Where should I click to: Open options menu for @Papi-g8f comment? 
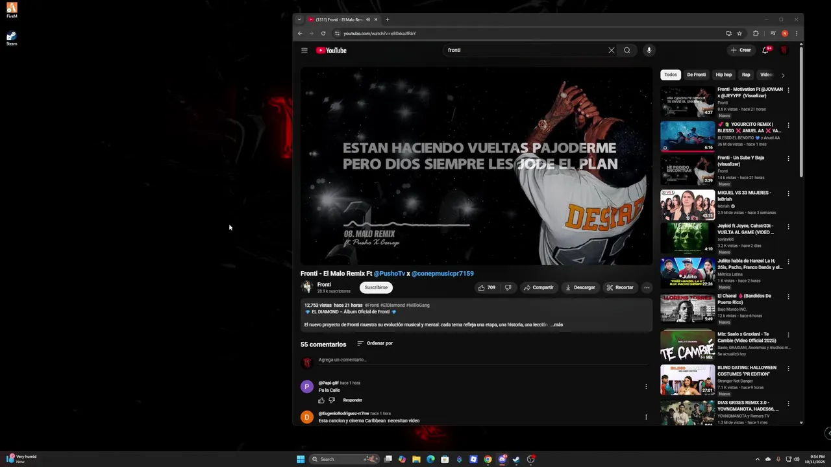[x=645, y=387]
